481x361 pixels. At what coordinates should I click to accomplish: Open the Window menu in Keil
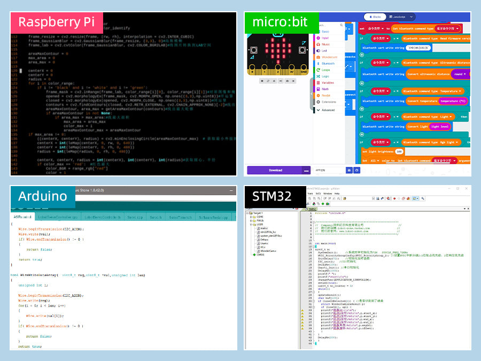(x=327, y=193)
